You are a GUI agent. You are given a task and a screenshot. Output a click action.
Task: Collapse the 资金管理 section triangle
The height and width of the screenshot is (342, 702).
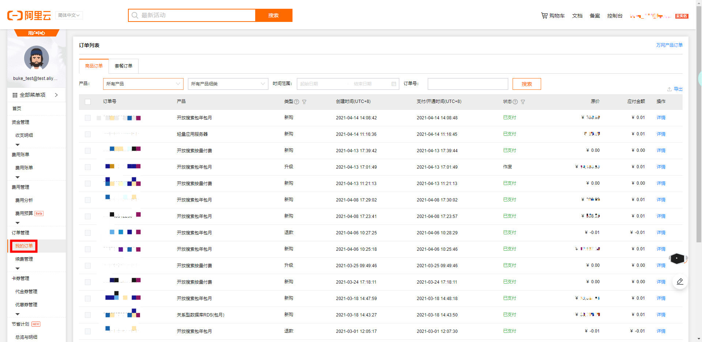[x=18, y=145]
